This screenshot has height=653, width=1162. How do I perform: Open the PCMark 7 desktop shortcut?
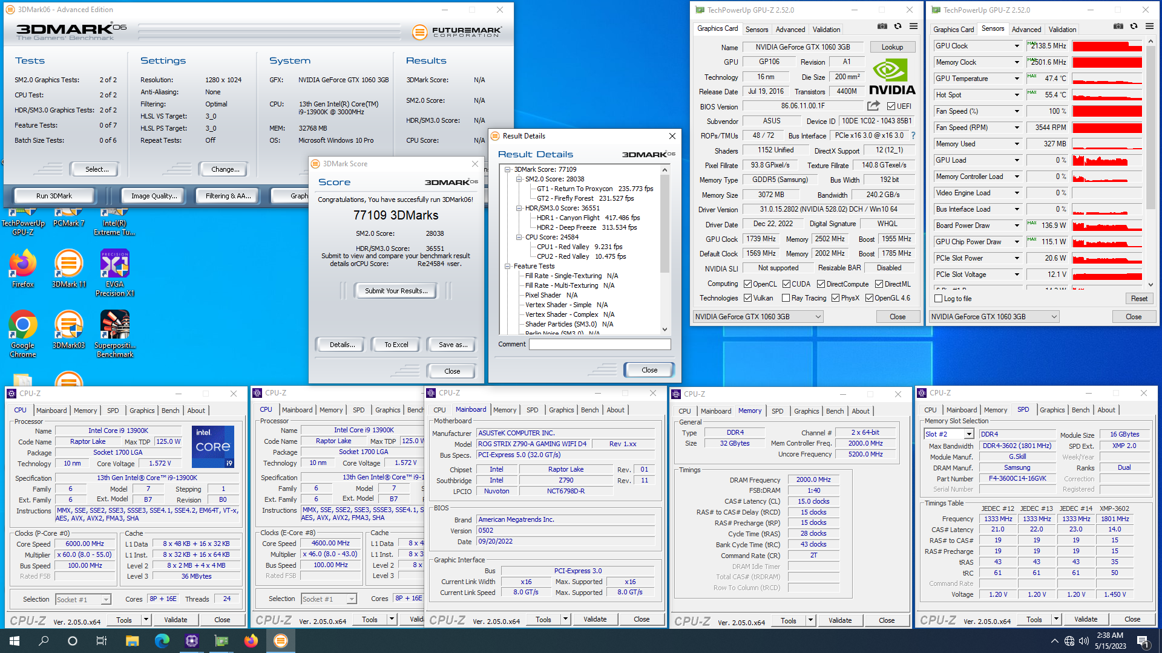[x=68, y=218]
